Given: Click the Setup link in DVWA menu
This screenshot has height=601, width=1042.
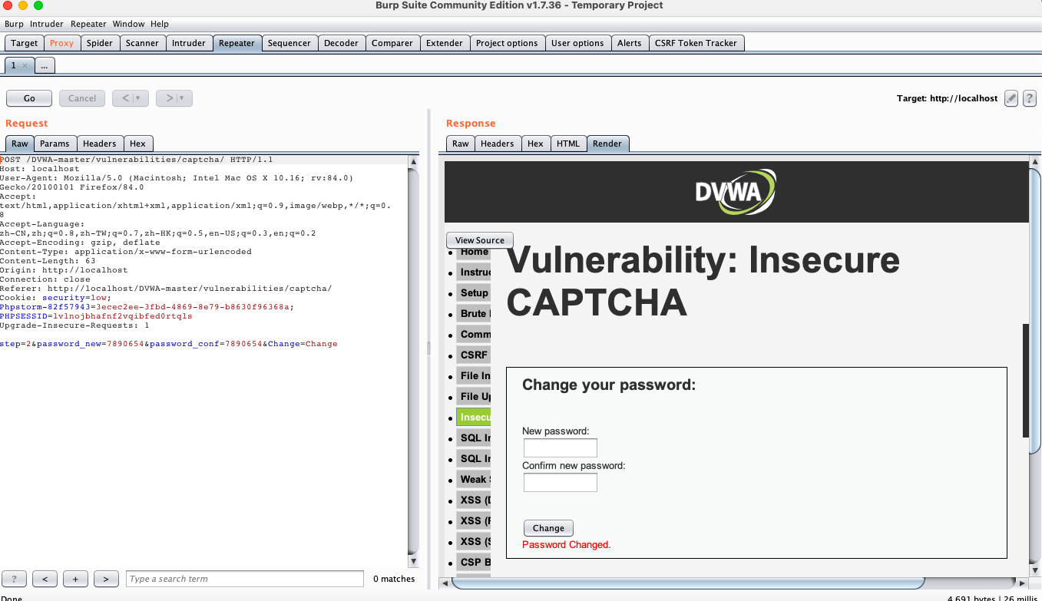Looking at the screenshot, I should 474,293.
